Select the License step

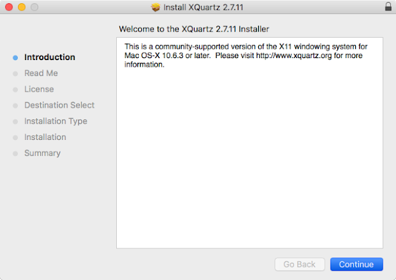pos(39,89)
